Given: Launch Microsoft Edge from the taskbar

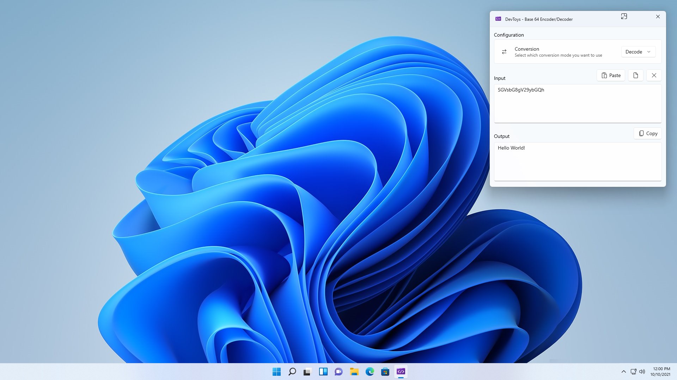Looking at the screenshot, I should (370, 372).
